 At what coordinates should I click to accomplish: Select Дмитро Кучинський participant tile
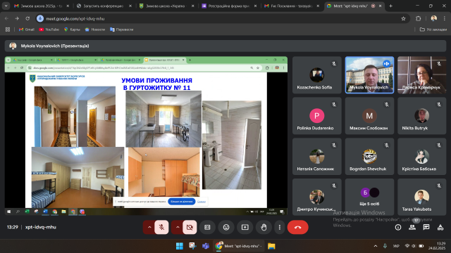tap(316, 197)
